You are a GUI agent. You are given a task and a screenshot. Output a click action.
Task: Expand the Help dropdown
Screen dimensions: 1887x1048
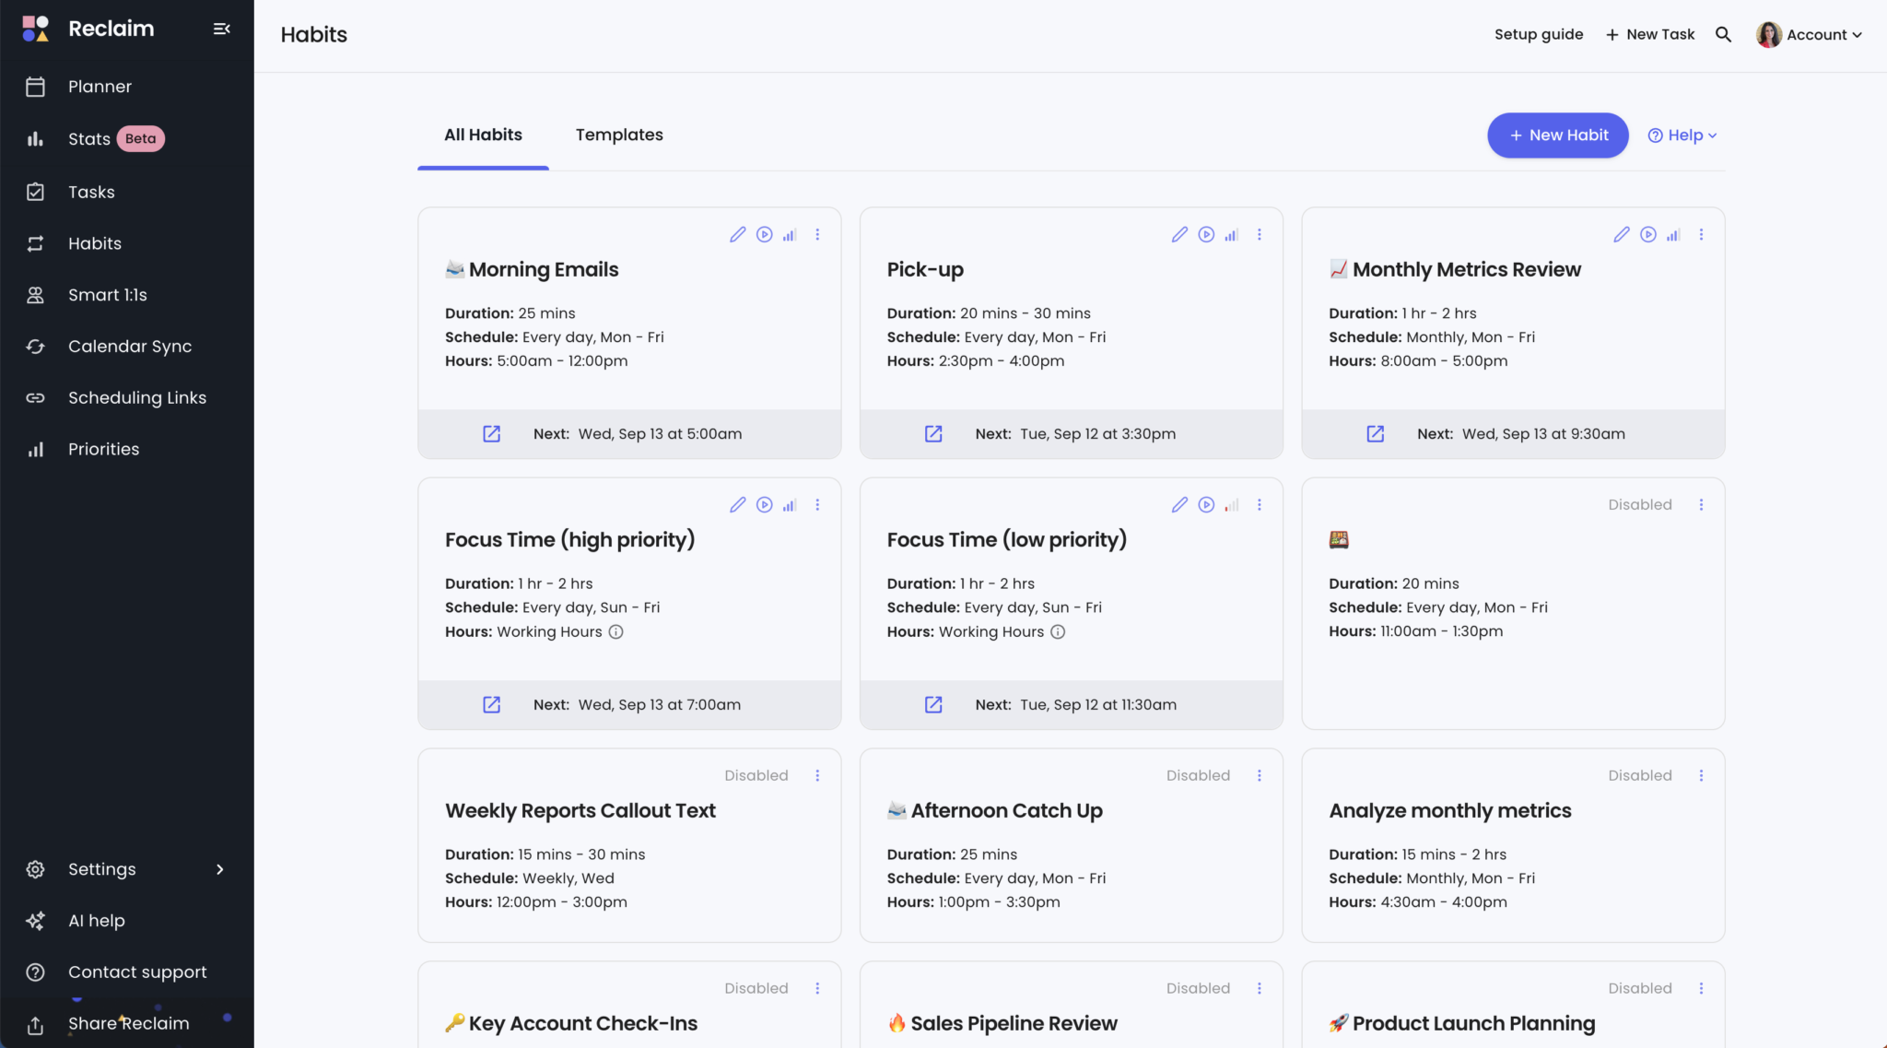[x=1682, y=135]
